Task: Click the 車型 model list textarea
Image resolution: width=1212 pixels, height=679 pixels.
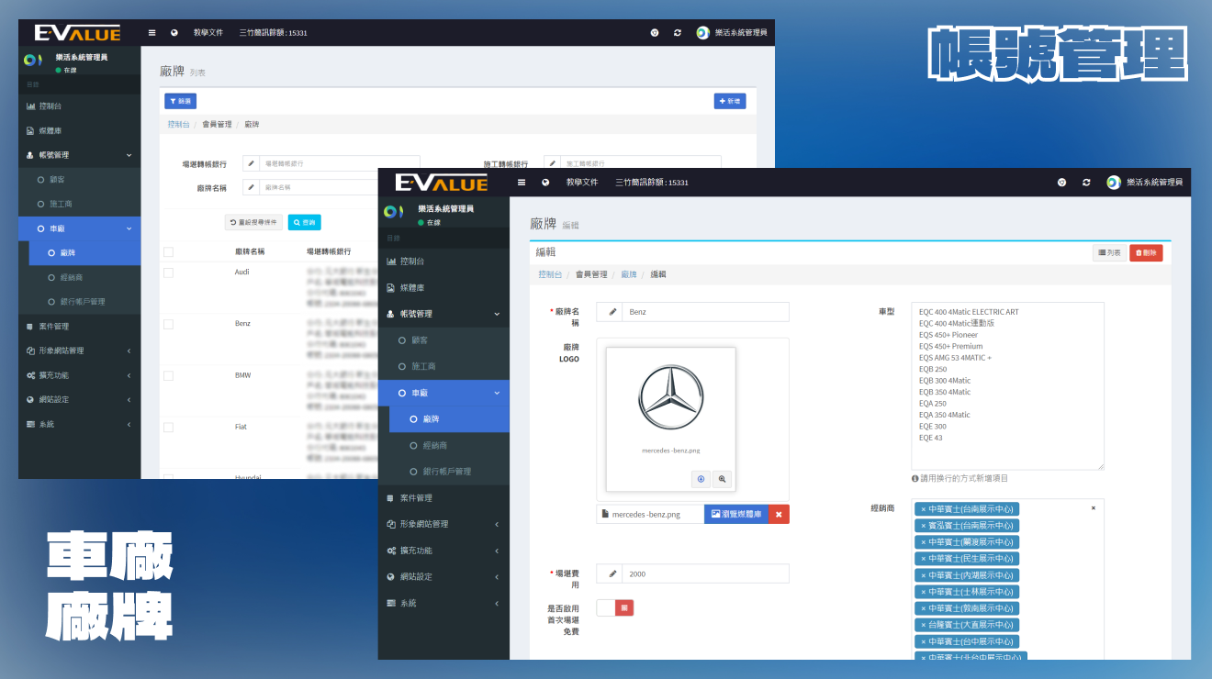Action: click(1007, 385)
